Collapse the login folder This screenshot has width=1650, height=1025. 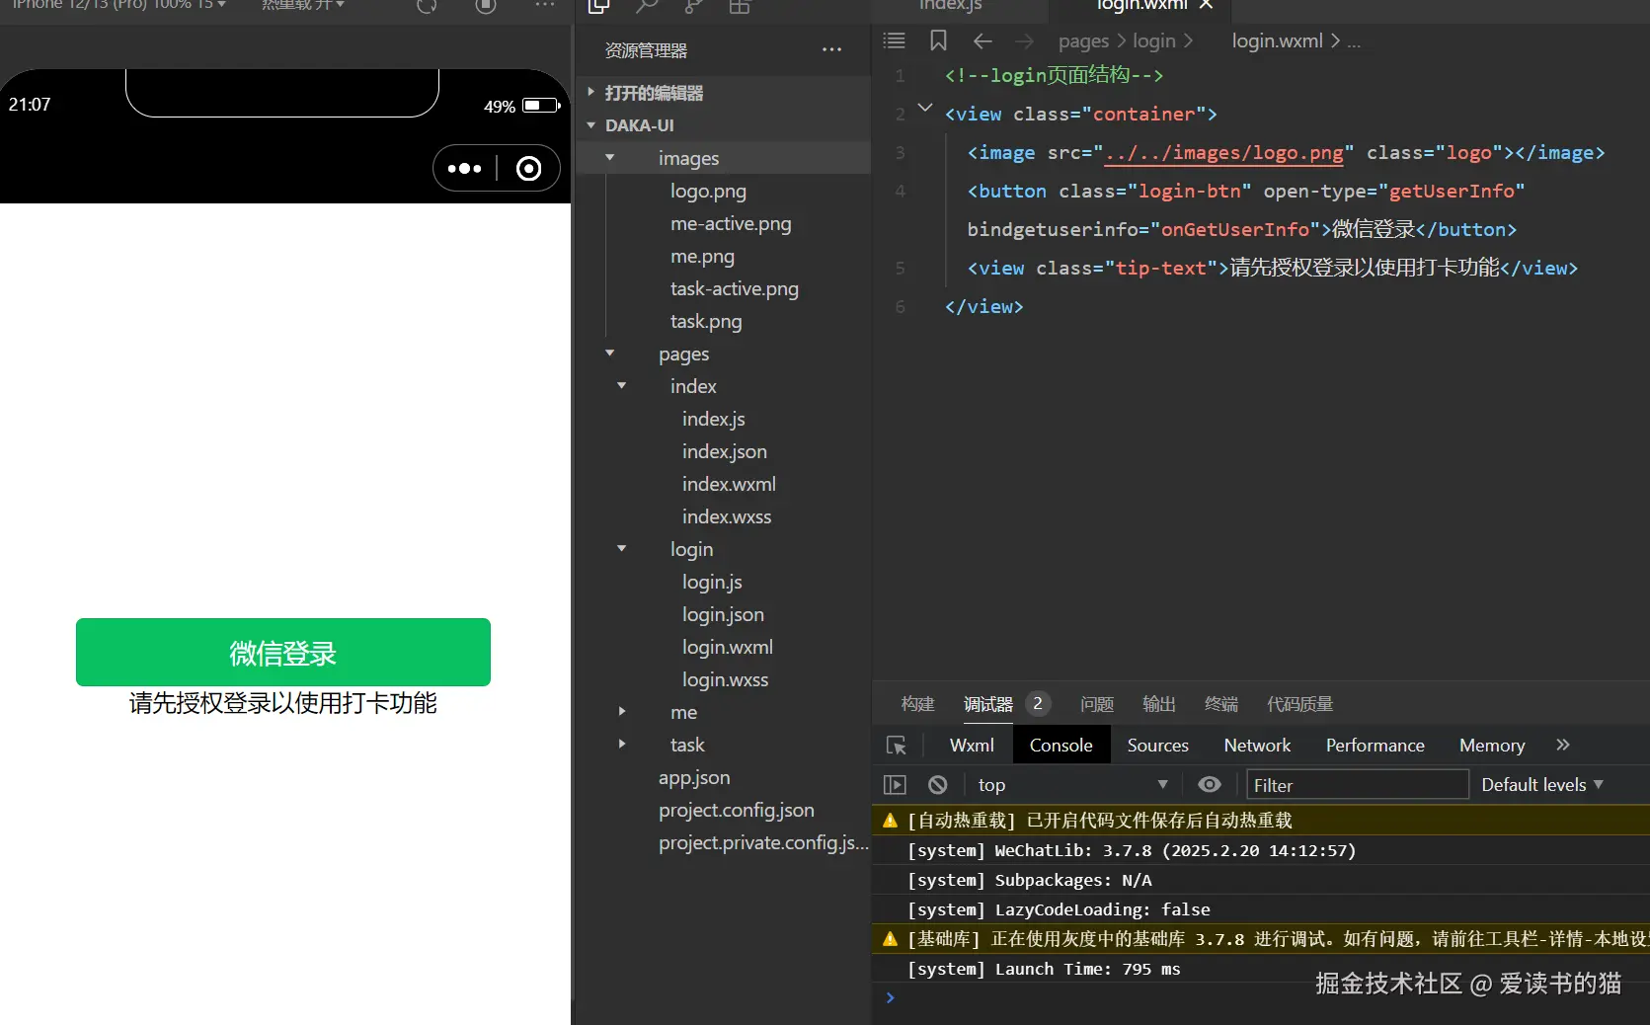[622, 549]
